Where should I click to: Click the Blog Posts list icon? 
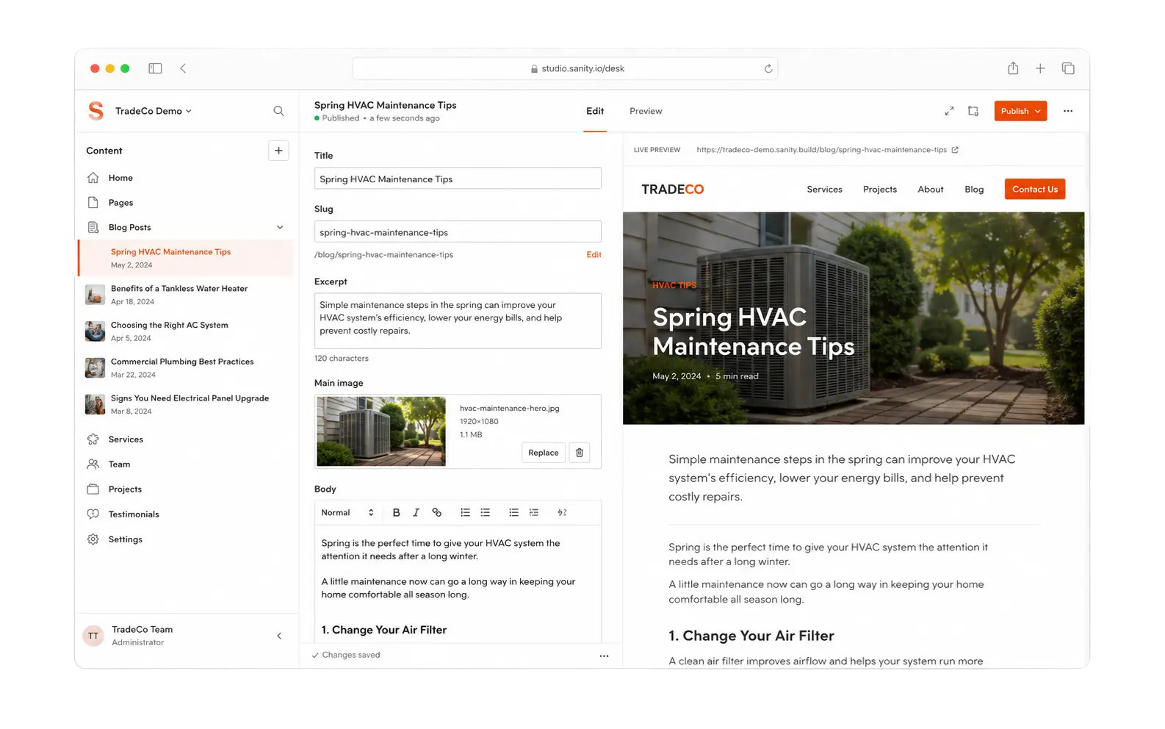93,227
